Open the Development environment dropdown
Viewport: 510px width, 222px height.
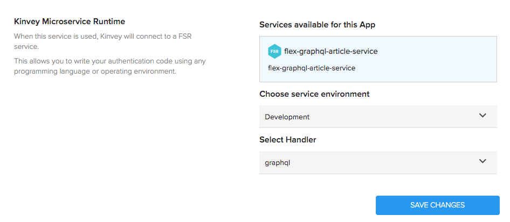(x=377, y=117)
